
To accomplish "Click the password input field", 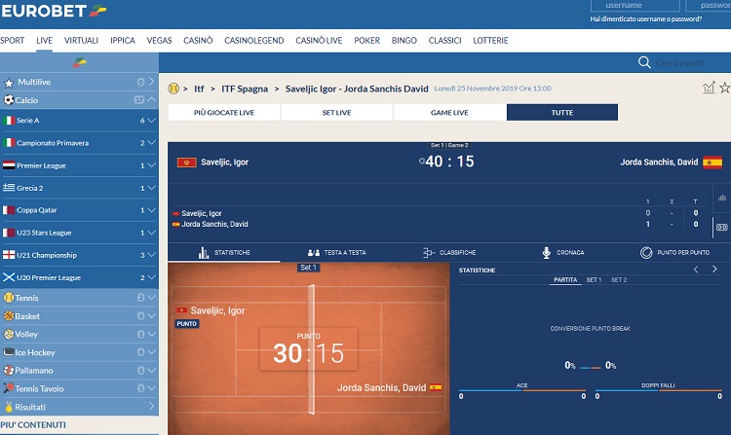I will 709,6.
